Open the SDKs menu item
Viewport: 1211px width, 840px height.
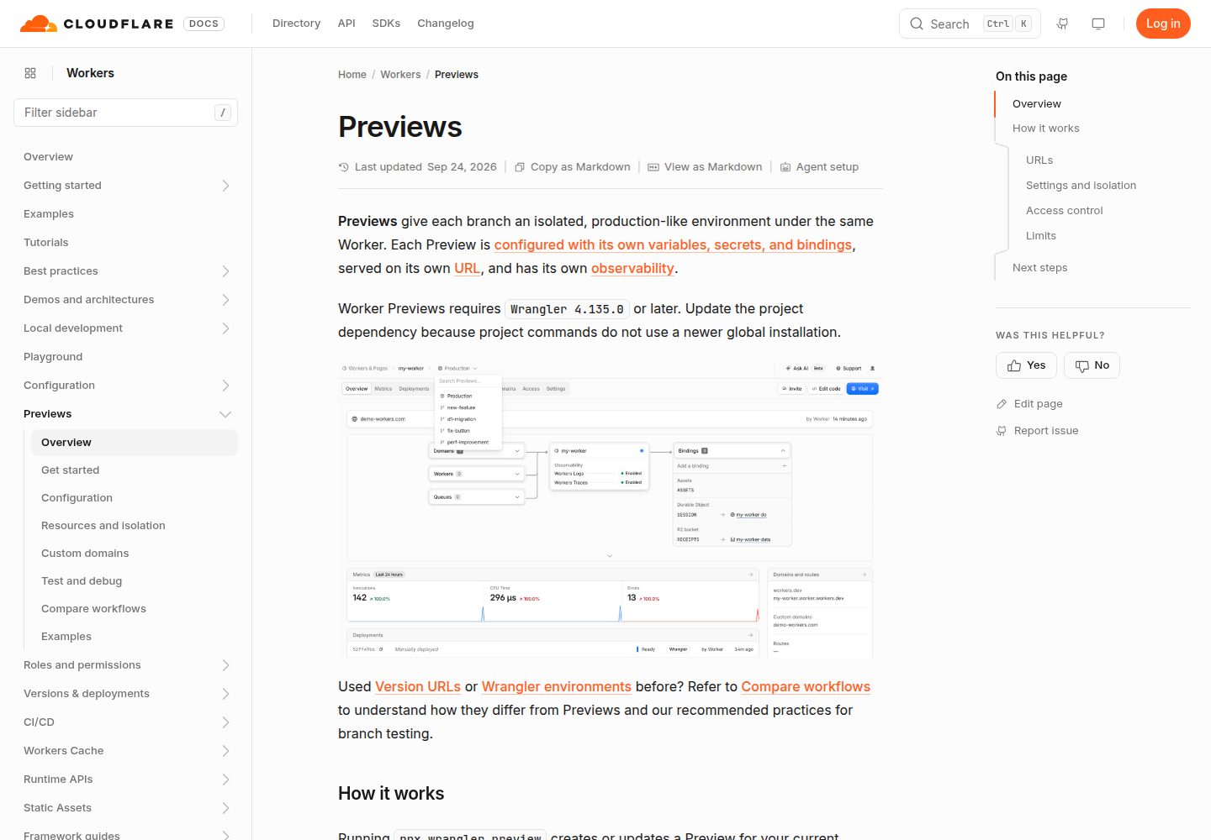pos(386,24)
